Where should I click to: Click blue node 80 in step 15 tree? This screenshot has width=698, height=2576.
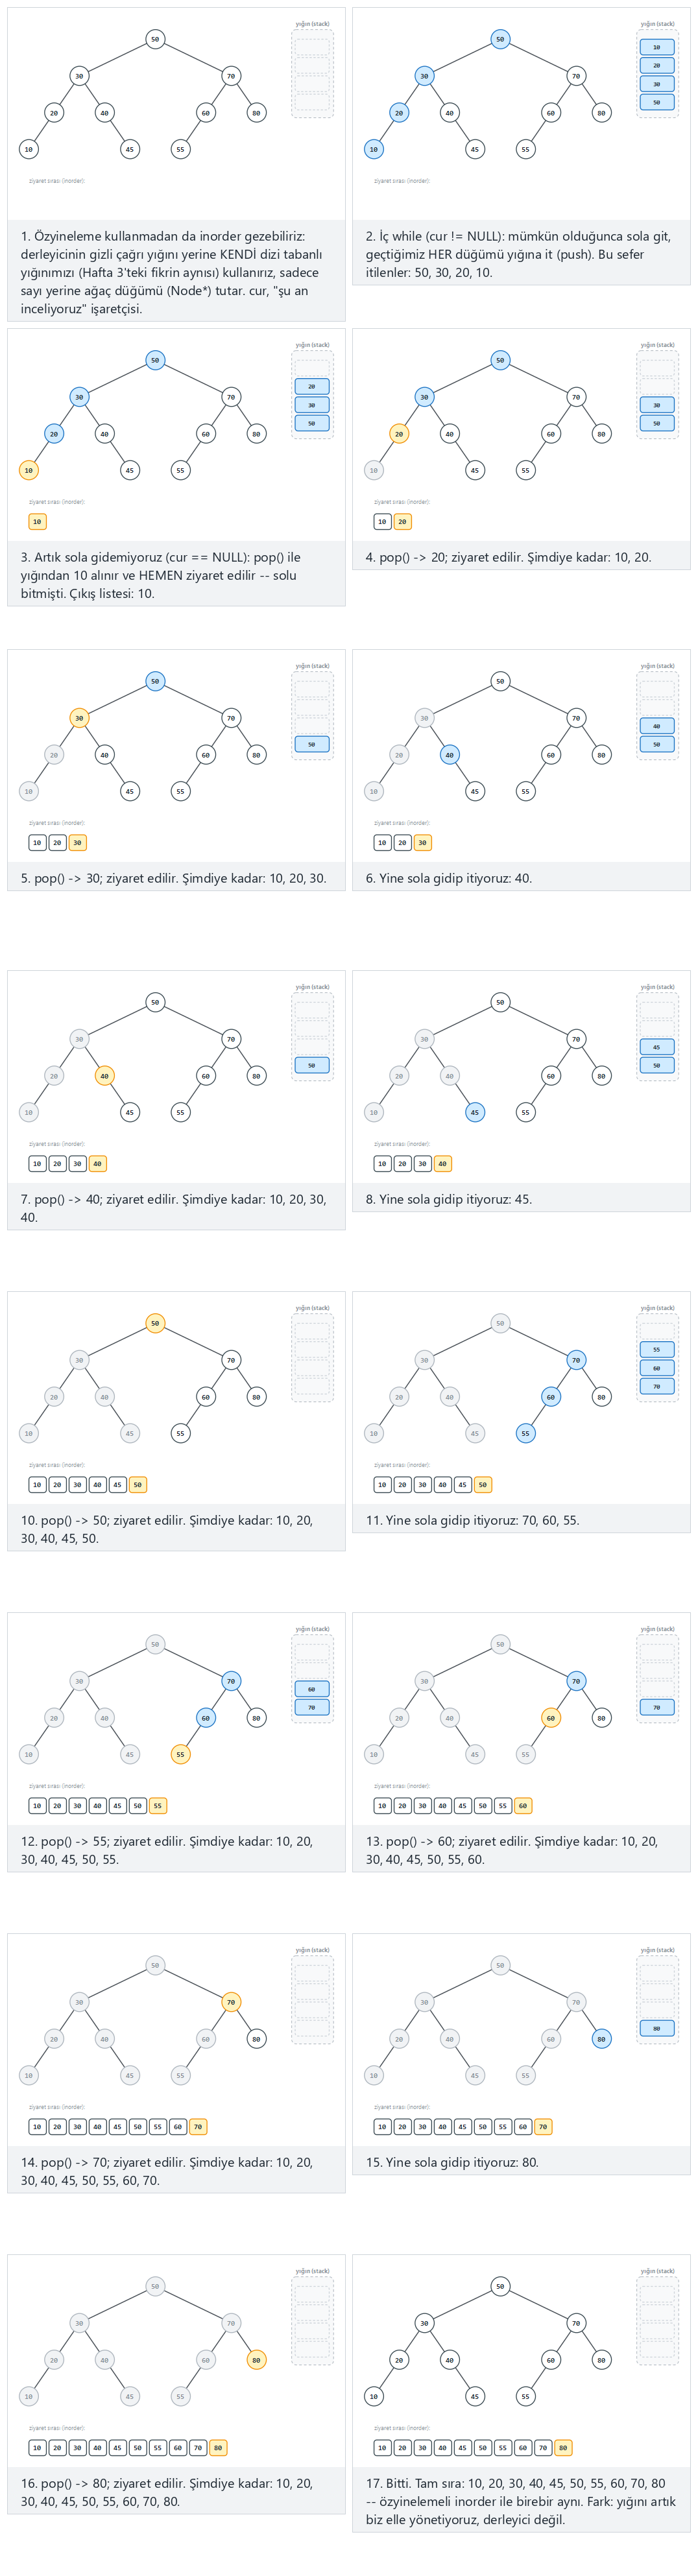click(x=601, y=2039)
